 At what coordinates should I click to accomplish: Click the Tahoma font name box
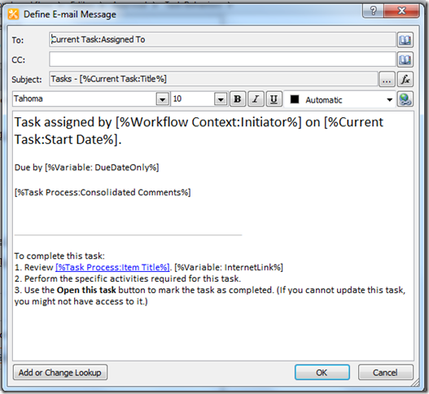pos(85,98)
